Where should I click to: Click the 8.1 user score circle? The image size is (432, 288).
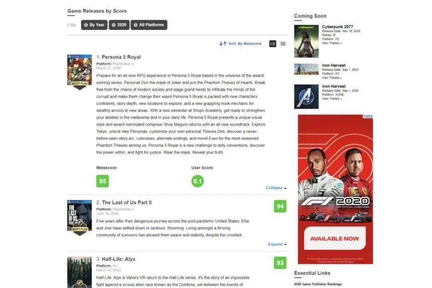[198, 181]
